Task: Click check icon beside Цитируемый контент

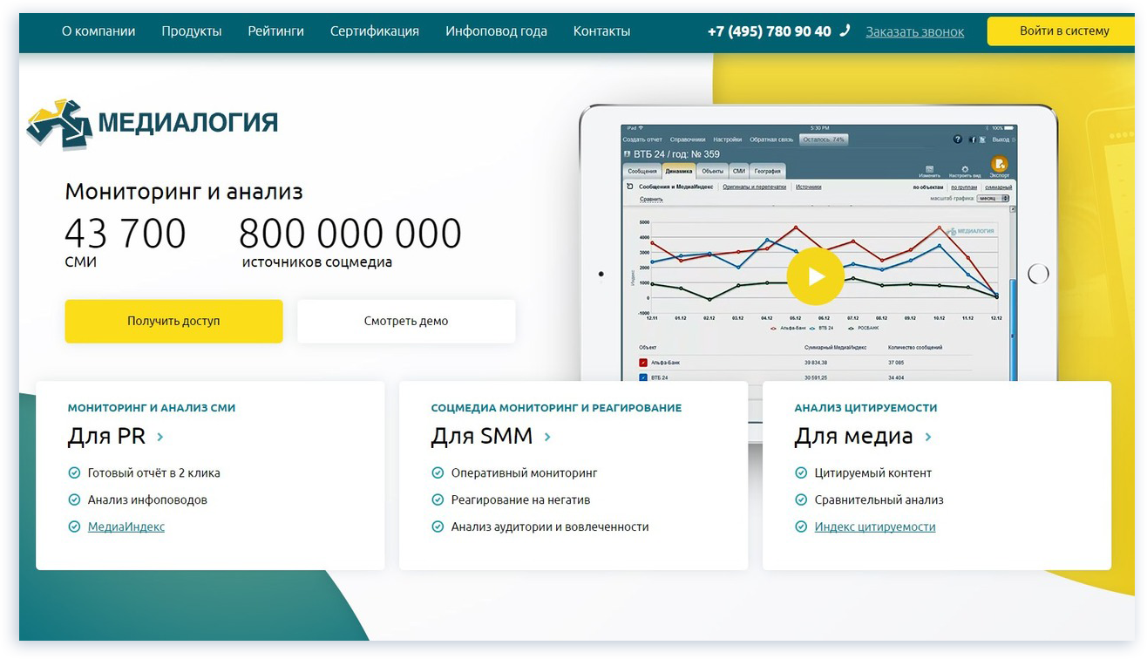Action: [801, 472]
